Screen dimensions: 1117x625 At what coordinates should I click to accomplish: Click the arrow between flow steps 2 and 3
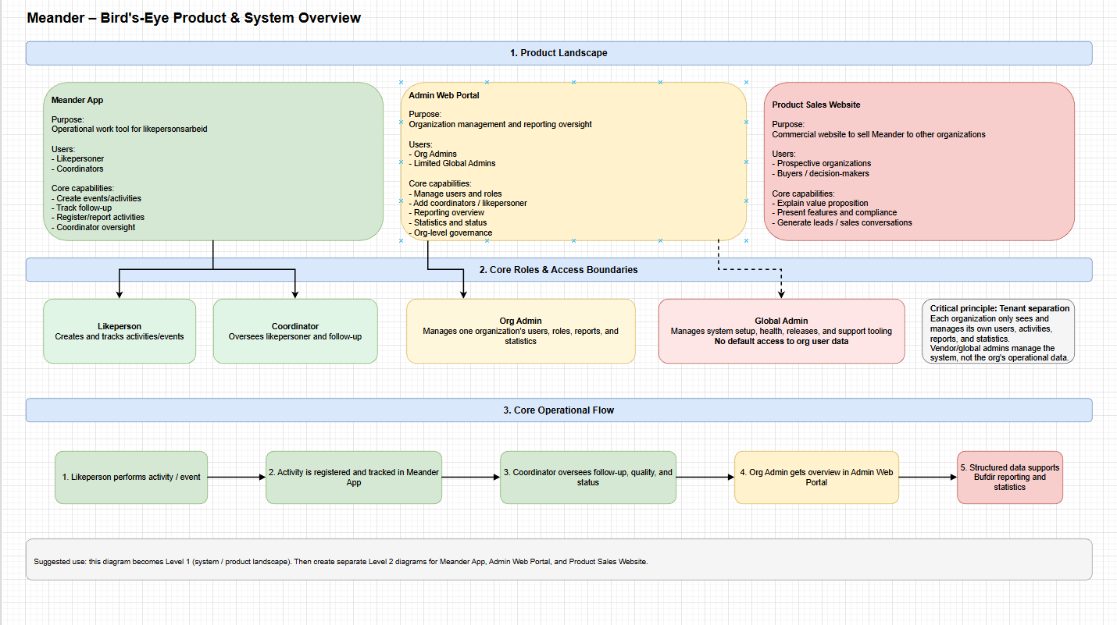(x=471, y=477)
